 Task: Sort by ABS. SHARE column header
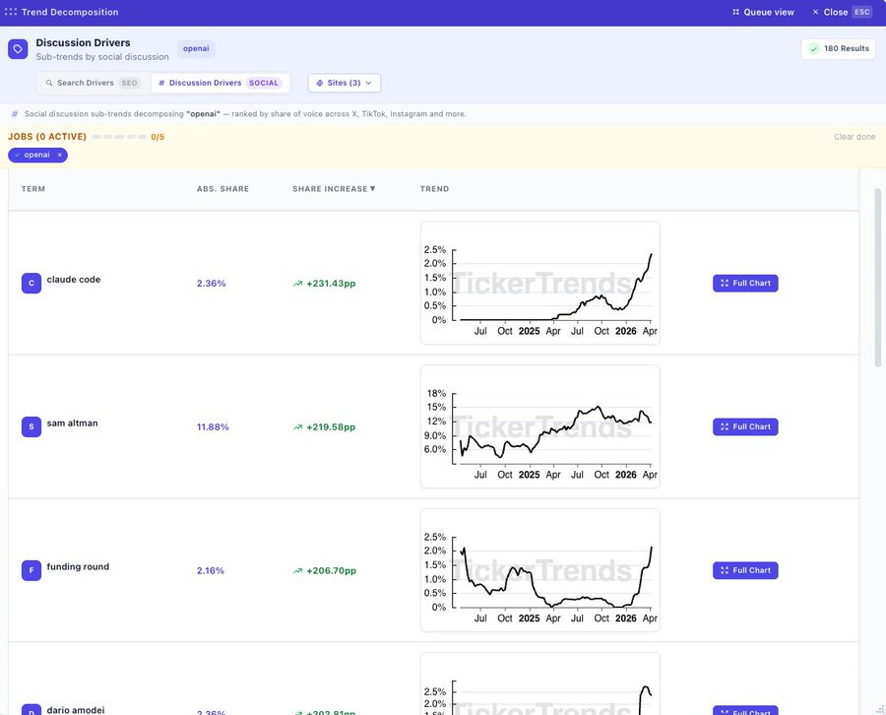222,189
